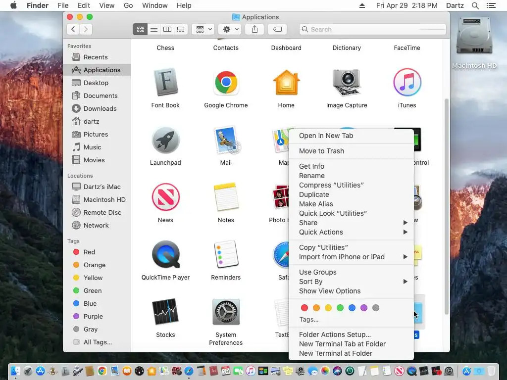
Task: Select Network under Locations
Action: pyautogui.click(x=97, y=225)
